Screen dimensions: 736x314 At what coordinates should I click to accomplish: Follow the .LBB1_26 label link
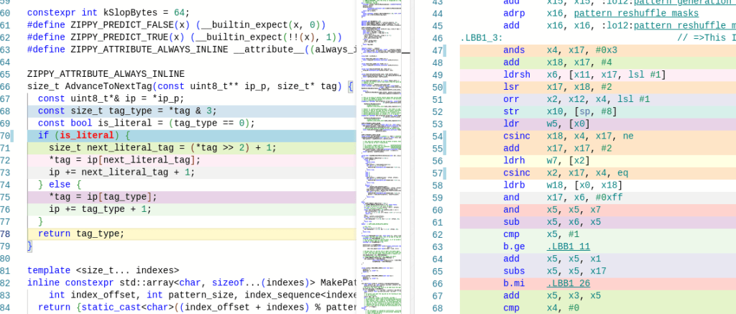[569, 283]
